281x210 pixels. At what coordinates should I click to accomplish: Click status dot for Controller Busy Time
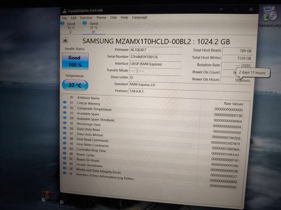click(65, 148)
